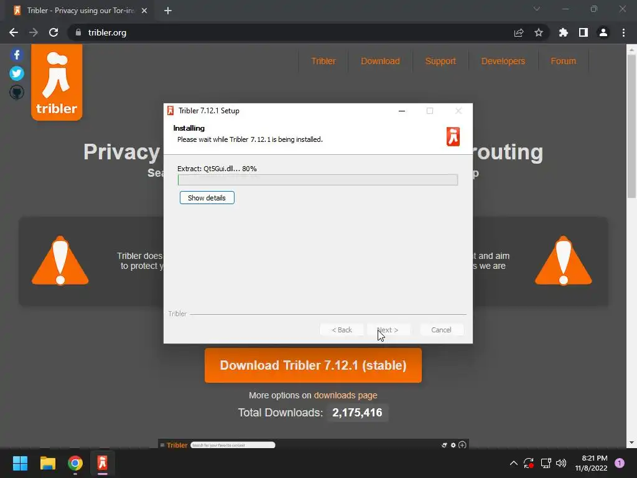Click the Cancel button in setup
Image resolution: width=637 pixels, height=478 pixels.
pos(441,330)
